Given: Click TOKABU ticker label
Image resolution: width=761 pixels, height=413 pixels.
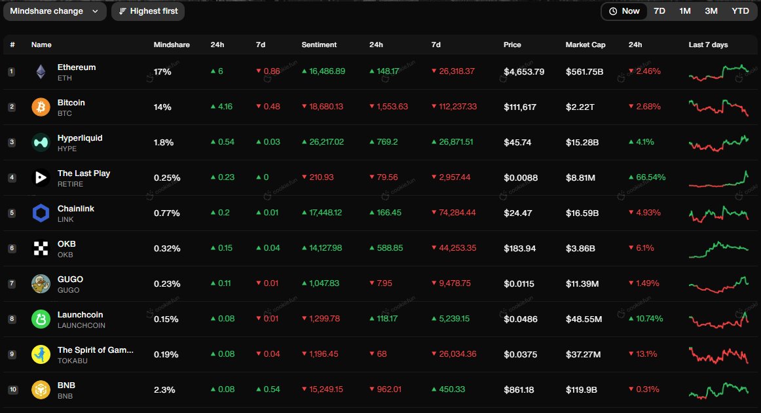Looking at the screenshot, I should [x=73, y=361].
